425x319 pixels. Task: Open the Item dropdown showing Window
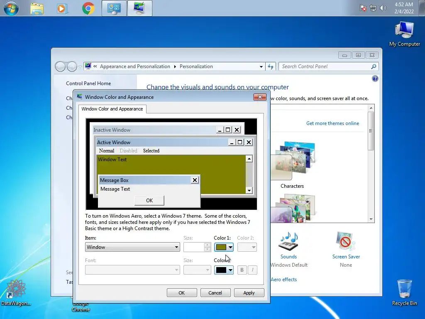[132, 247]
